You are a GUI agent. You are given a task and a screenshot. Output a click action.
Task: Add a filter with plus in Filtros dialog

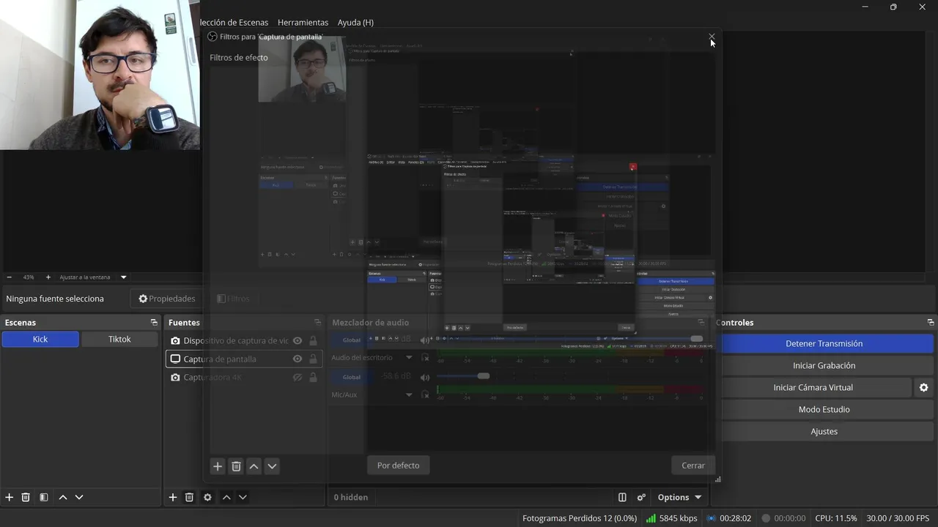218,466
